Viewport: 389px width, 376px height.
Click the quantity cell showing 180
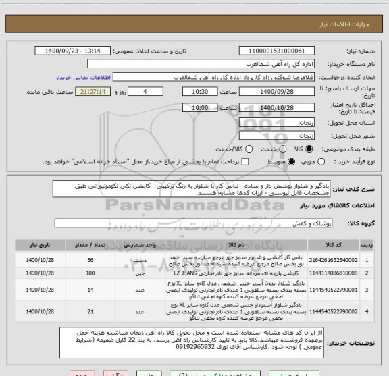click(90, 273)
